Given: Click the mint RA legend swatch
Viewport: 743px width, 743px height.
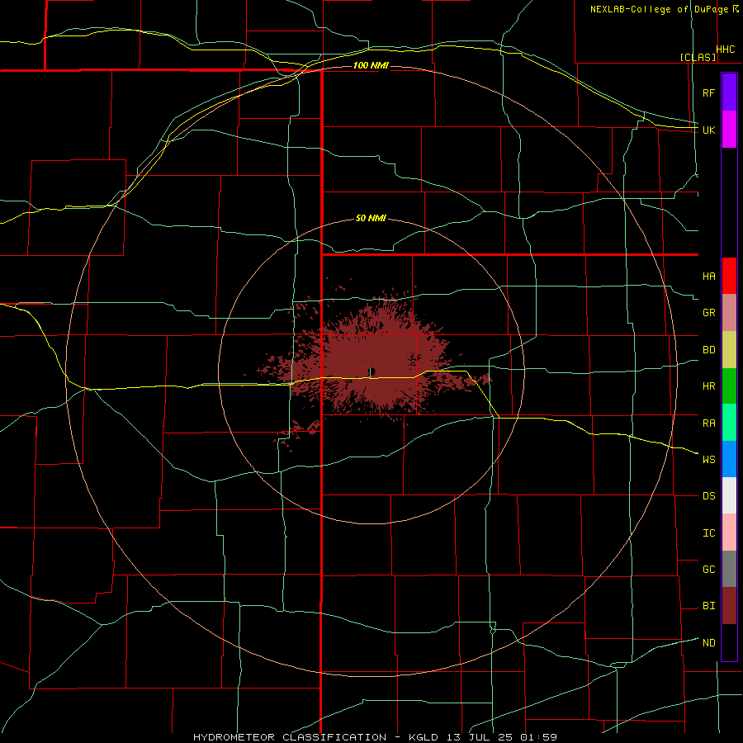Looking at the screenshot, I should [729, 423].
